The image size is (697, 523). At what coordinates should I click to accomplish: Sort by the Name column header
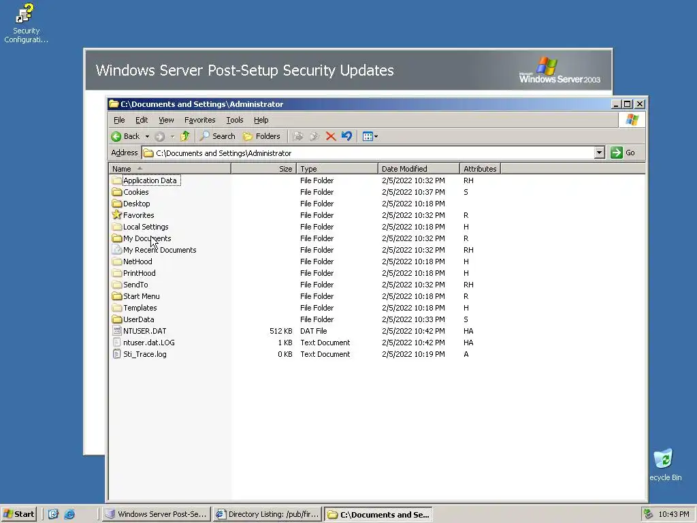169,169
